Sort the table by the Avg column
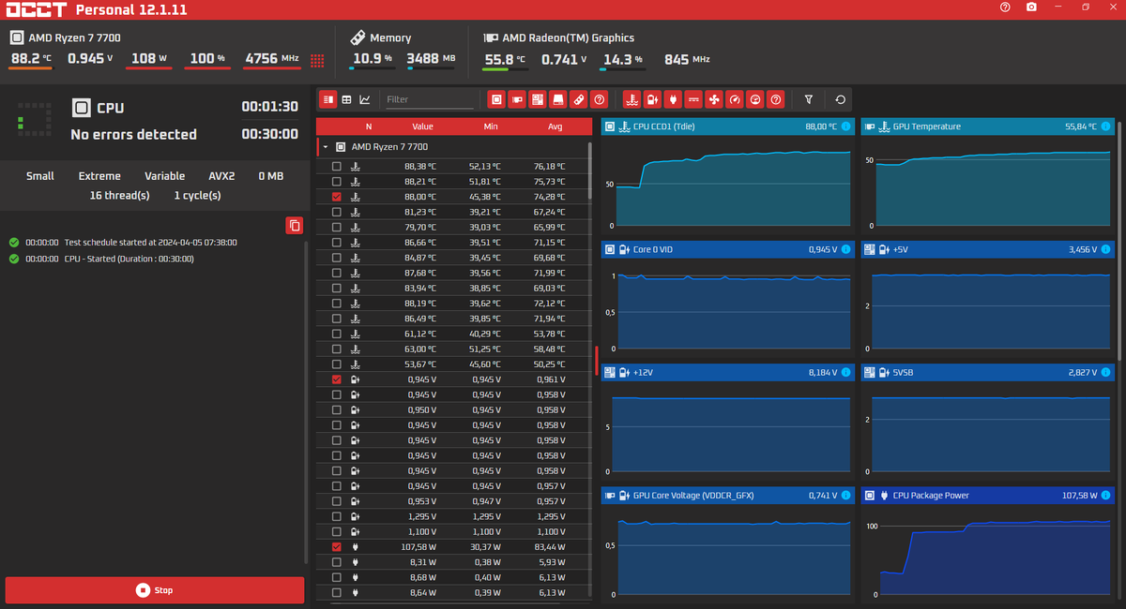This screenshot has height=609, width=1126. (x=555, y=126)
